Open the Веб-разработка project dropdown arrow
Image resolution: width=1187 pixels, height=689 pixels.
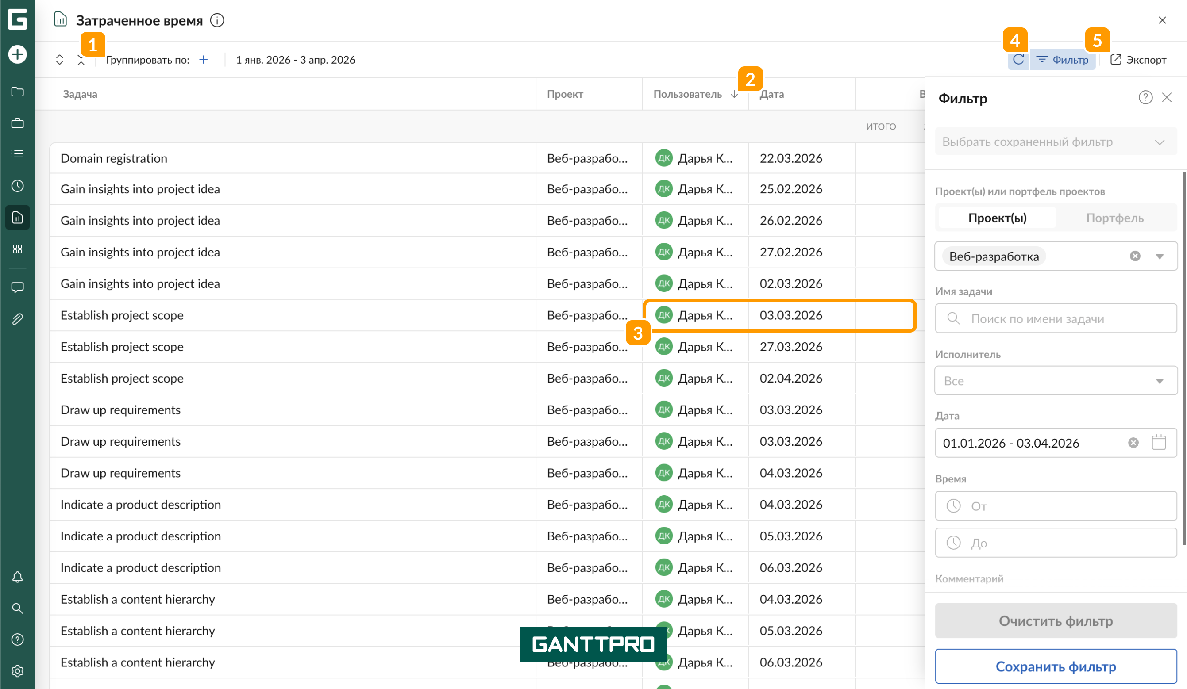pos(1160,256)
